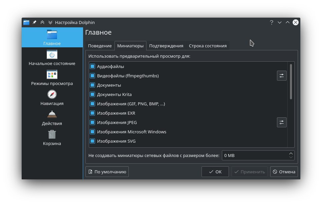Cancel the dialog with Отмена
This screenshot has height=205, width=322.
coord(284,172)
